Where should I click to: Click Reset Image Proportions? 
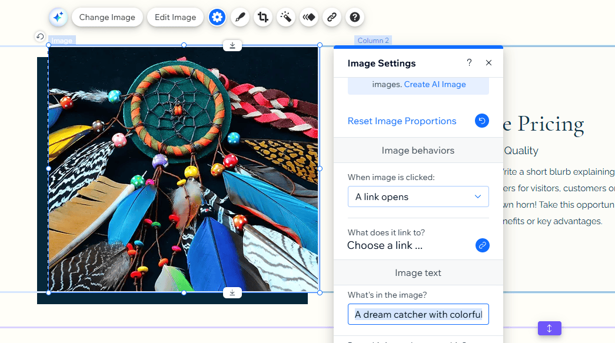click(x=402, y=121)
